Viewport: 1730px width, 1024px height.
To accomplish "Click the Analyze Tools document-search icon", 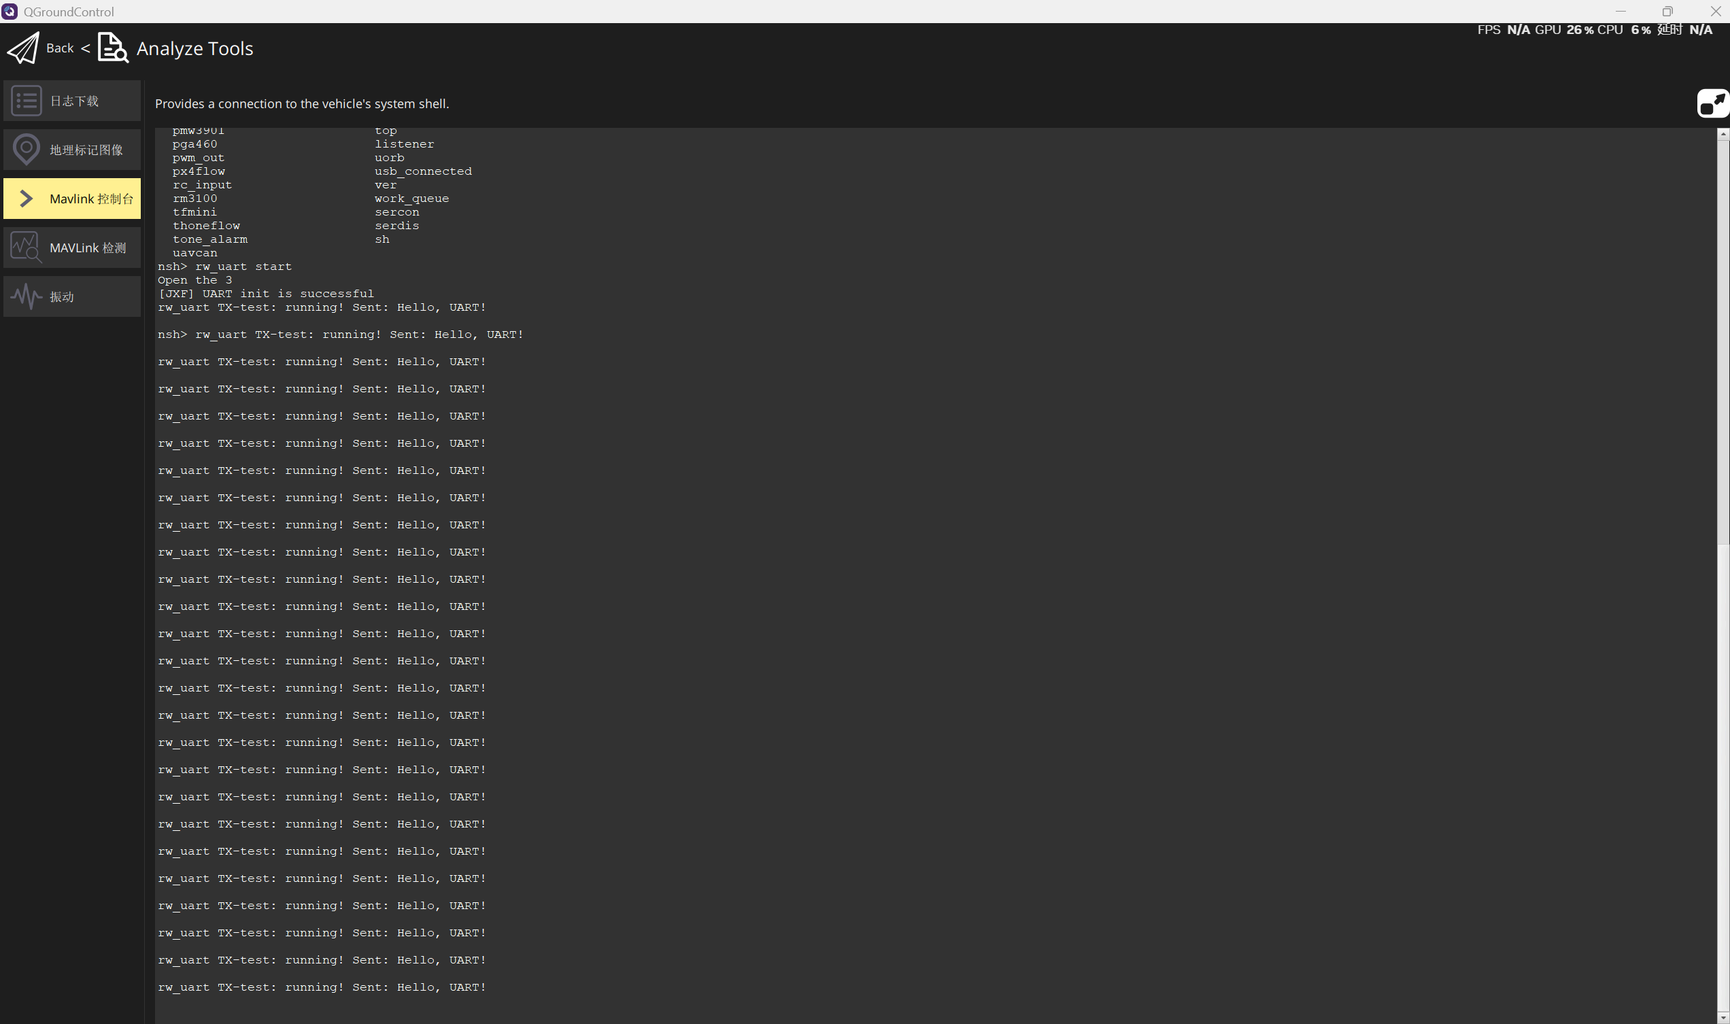I will pyautogui.click(x=112, y=48).
